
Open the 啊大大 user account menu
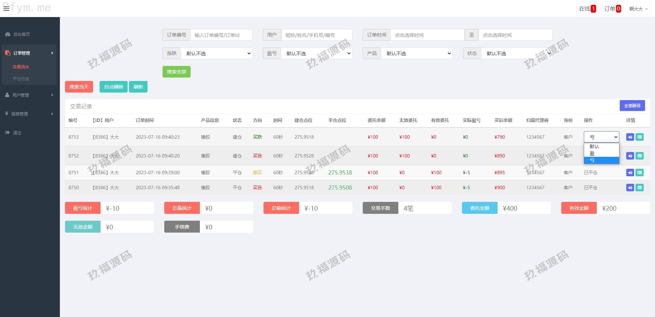[x=638, y=9]
